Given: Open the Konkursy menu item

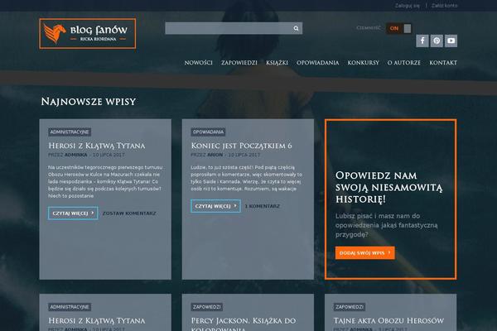Looking at the screenshot, I should pyautogui.click(x=364, y=63).
